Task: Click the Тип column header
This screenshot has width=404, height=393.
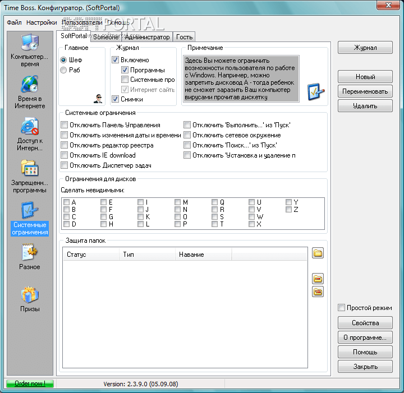Action: pos(147,255)
